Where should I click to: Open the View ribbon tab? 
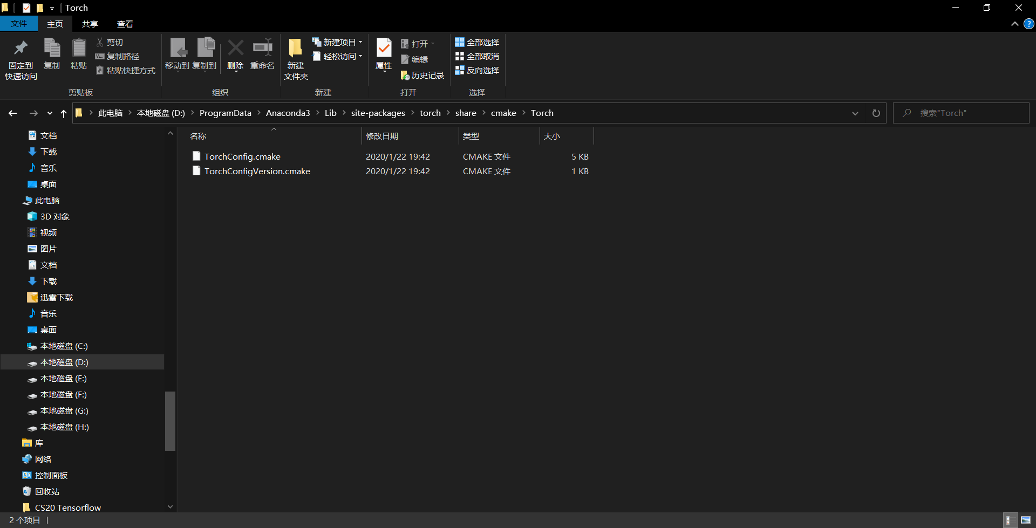125,24
